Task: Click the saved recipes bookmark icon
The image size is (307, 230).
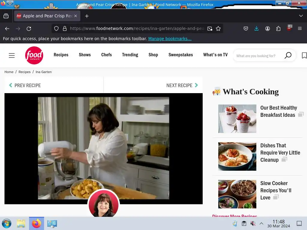Action: (304, 55)
